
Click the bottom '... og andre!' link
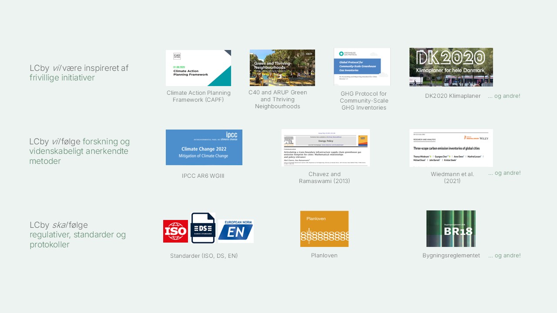click(504, 255)
